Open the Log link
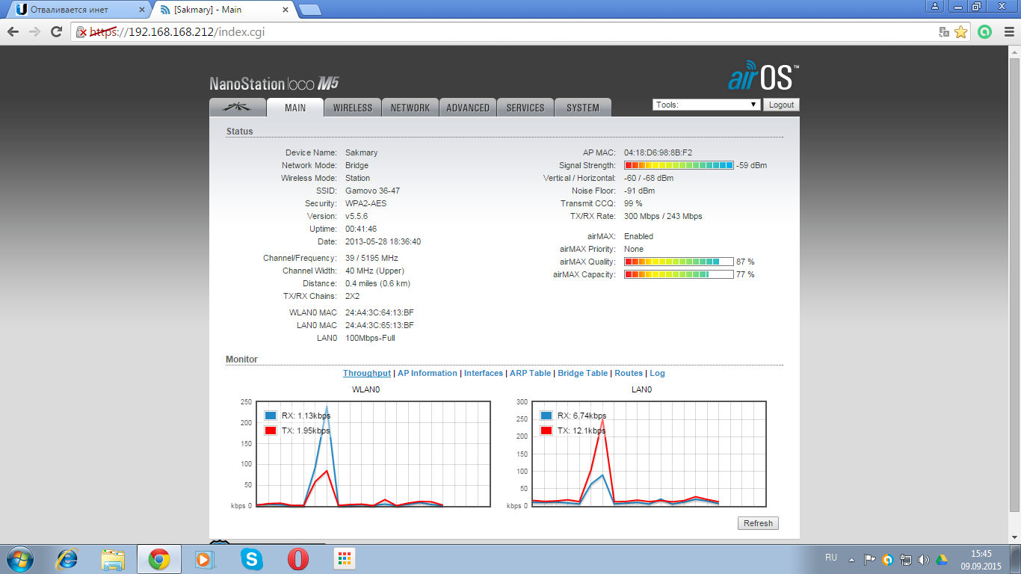 click(x=657, y=373)
